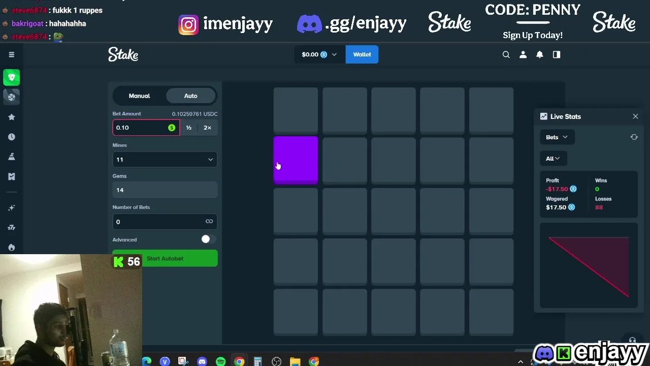The width and height of the screenshot is (650, 366).
Task: Click the Sign Up Today! text
Action: [533, 35]
